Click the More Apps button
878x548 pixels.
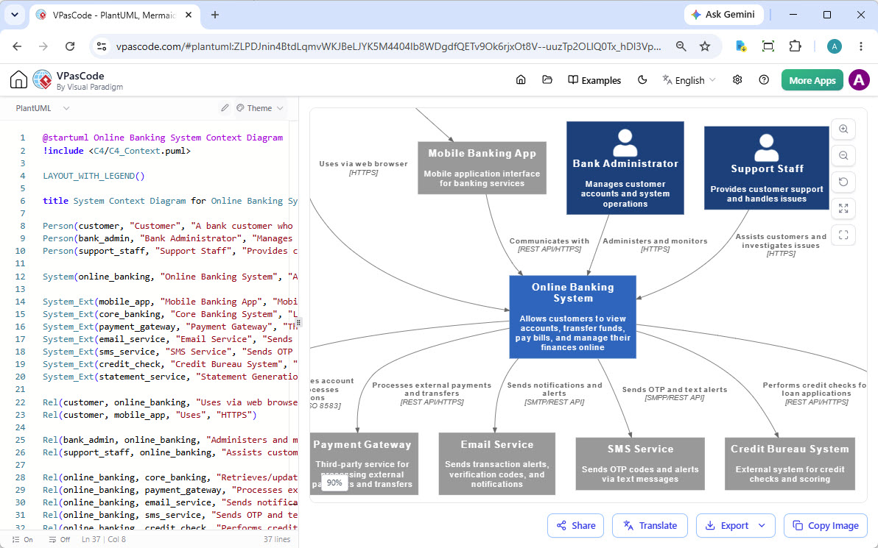[812, 80]
